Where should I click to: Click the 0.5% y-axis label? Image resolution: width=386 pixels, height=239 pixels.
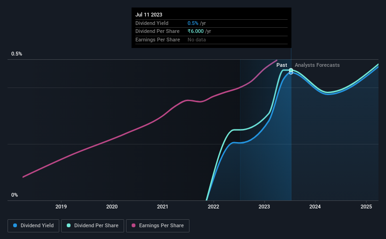pos(17,54)
